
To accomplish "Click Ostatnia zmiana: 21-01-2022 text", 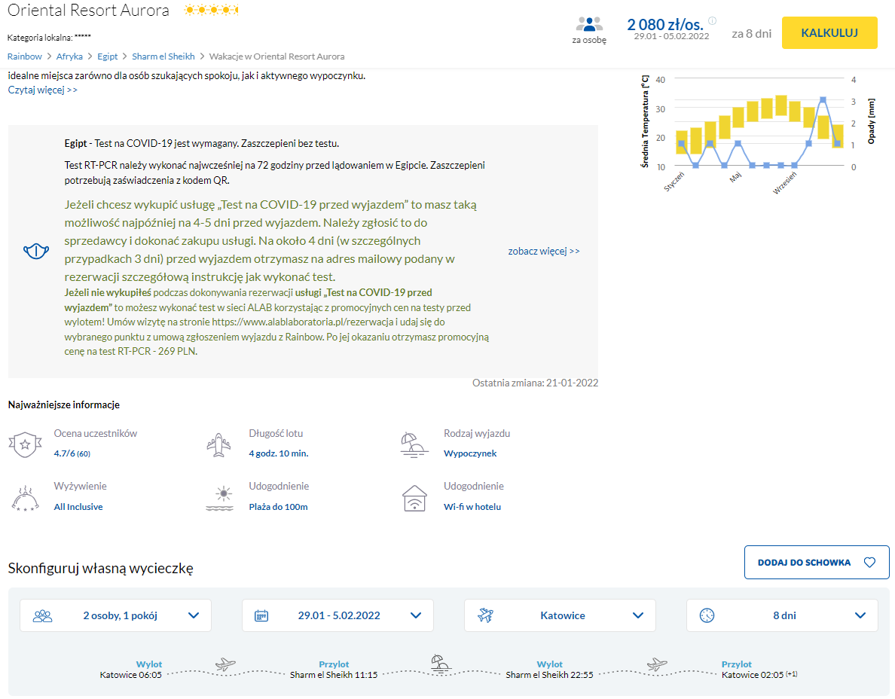I will (536, 383).
